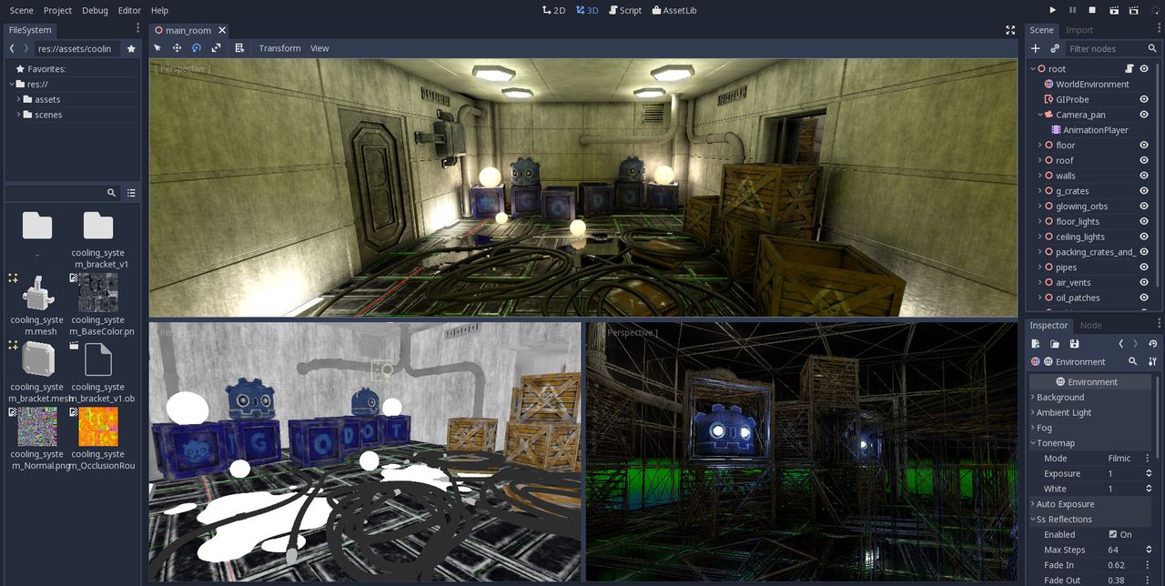Toggle favorite star in FileSystem path bar
This screenshot has height=586, width=1165.
131,48
